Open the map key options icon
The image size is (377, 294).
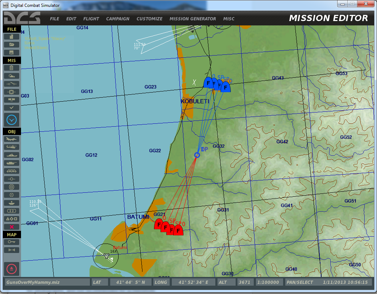tap(12, 242)
